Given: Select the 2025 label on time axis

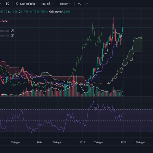Looking at the screenshot, I should coord(82,143).
